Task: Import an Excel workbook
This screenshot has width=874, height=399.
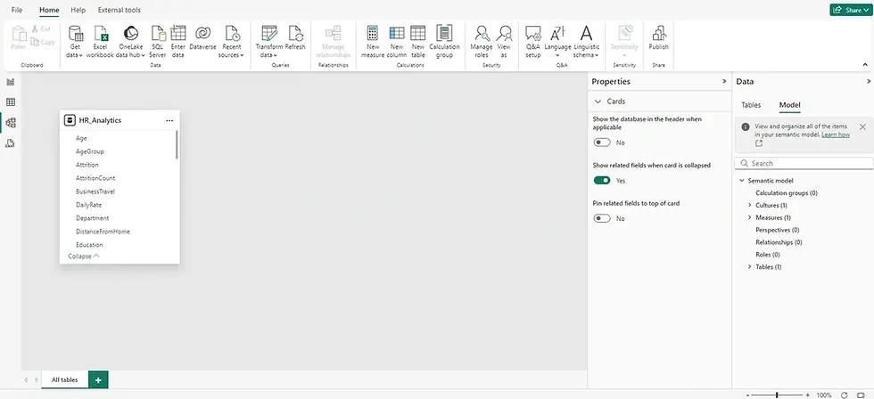Action: (100, 42)
